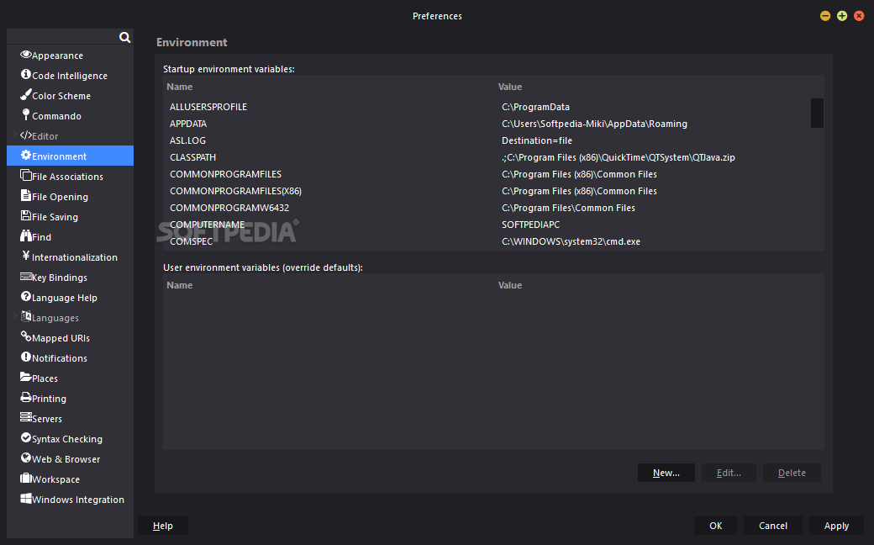Click the Commando pin icon
The width and height of the screenshot is (874, 545).
(26, 114)
